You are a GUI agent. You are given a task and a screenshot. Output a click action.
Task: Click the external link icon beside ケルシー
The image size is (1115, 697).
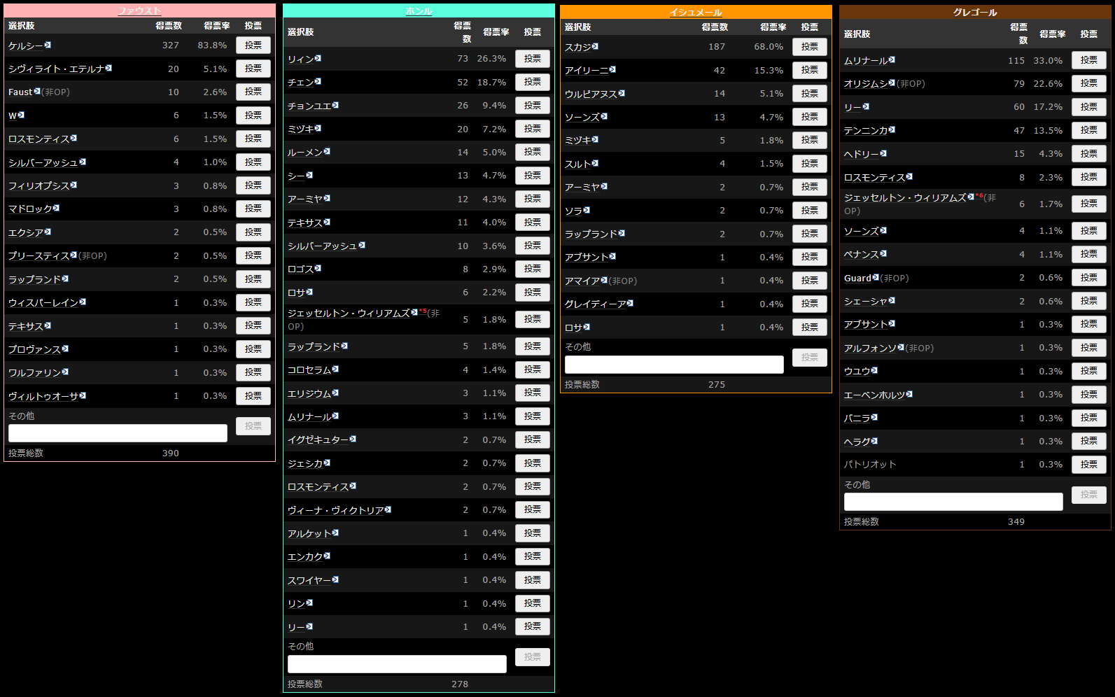(48, 45)
